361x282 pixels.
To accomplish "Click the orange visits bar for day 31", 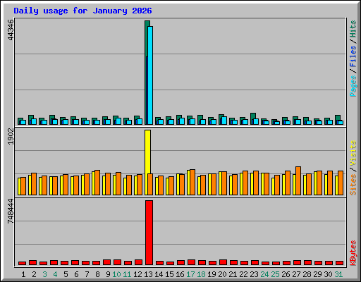I will click(x=341, y=183).
